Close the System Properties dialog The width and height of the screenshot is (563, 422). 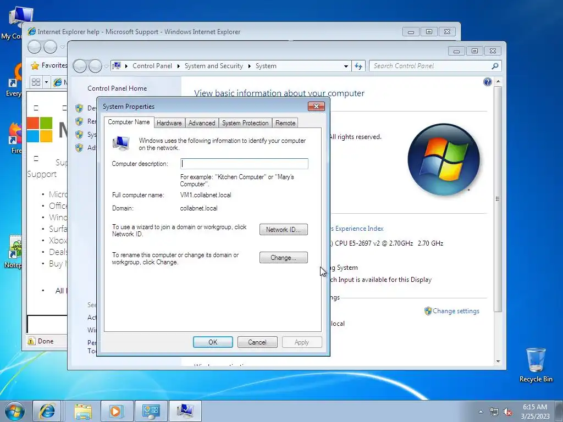[316, 106]
